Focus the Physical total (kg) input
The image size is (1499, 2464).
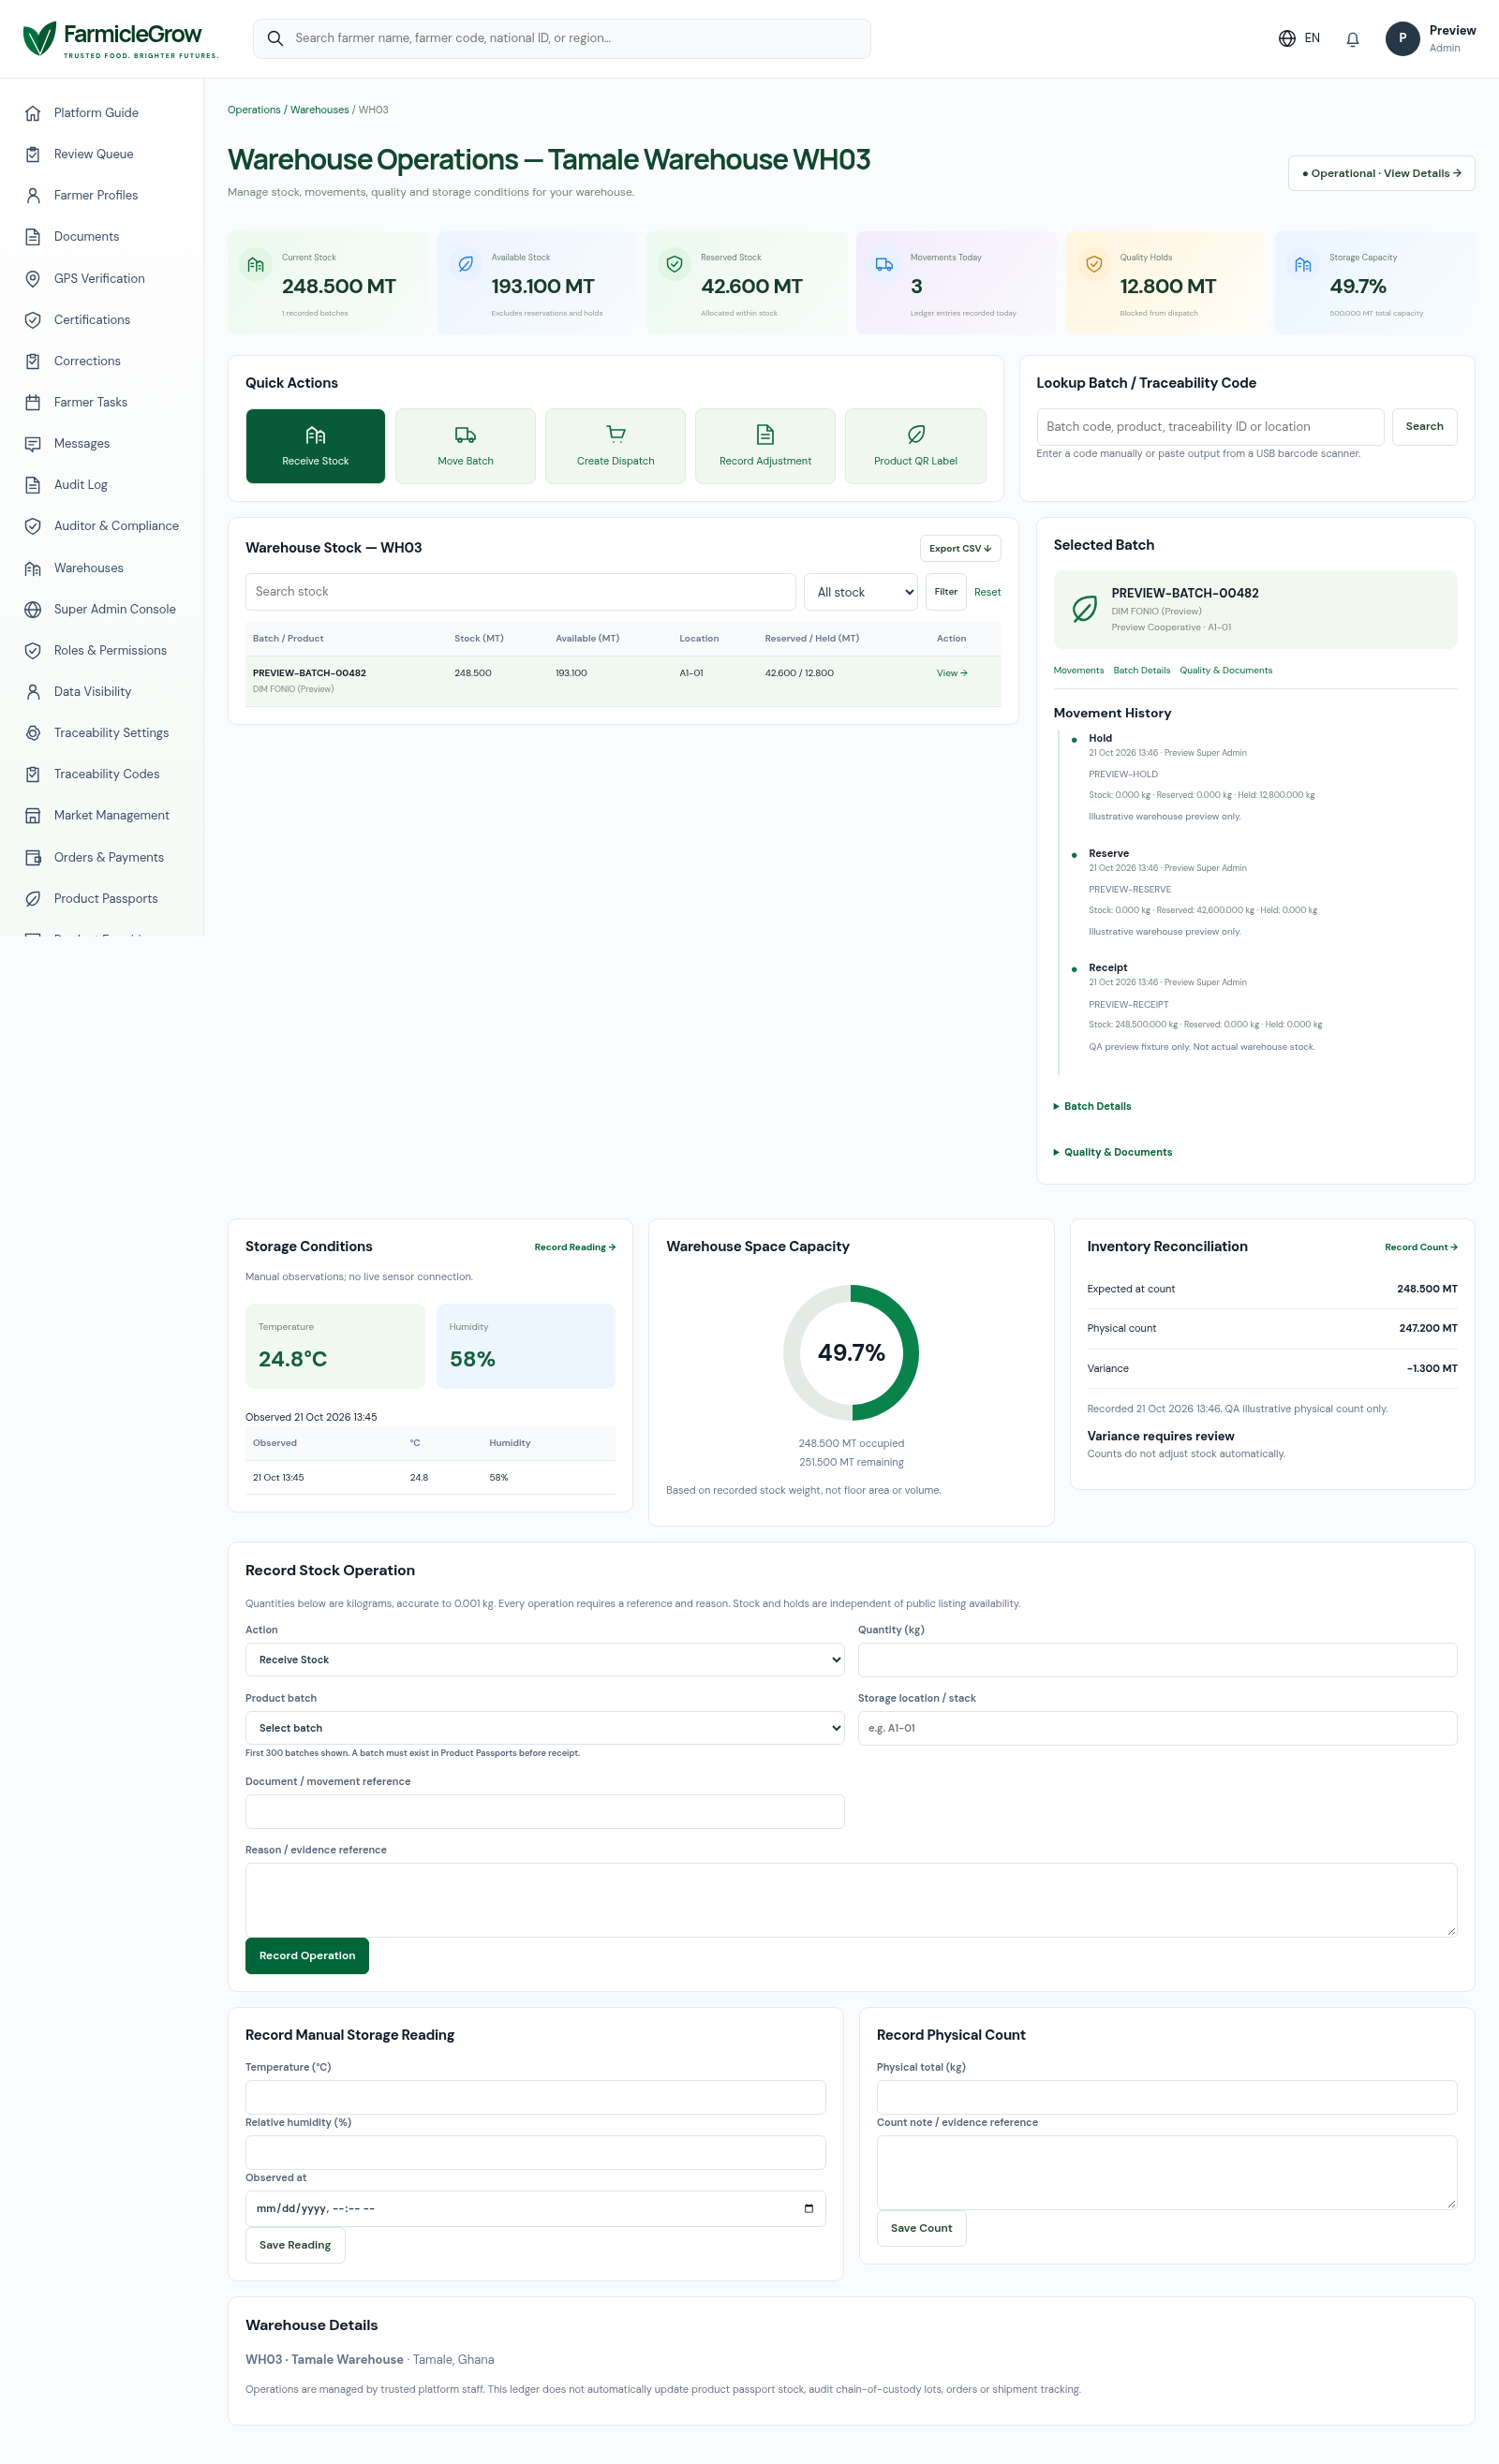1166,2097
